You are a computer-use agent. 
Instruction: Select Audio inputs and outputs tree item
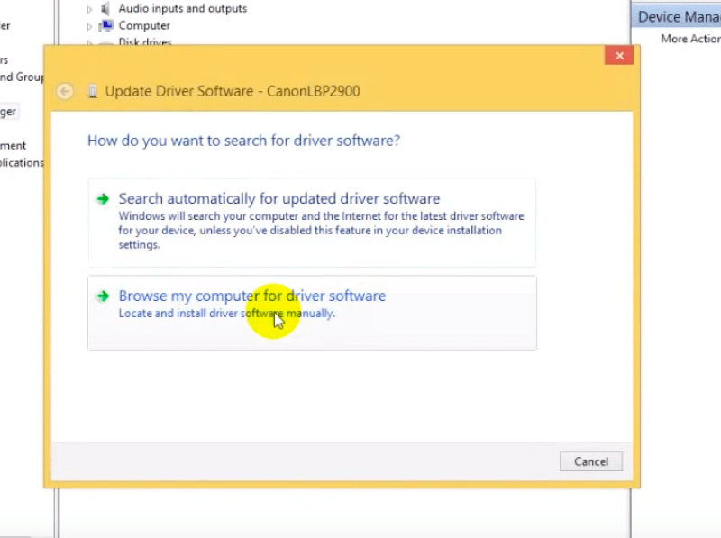(x=183, y=8)
